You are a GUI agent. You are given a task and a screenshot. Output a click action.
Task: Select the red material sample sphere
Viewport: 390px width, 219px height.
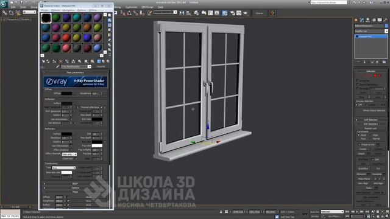tap(66, 38)
